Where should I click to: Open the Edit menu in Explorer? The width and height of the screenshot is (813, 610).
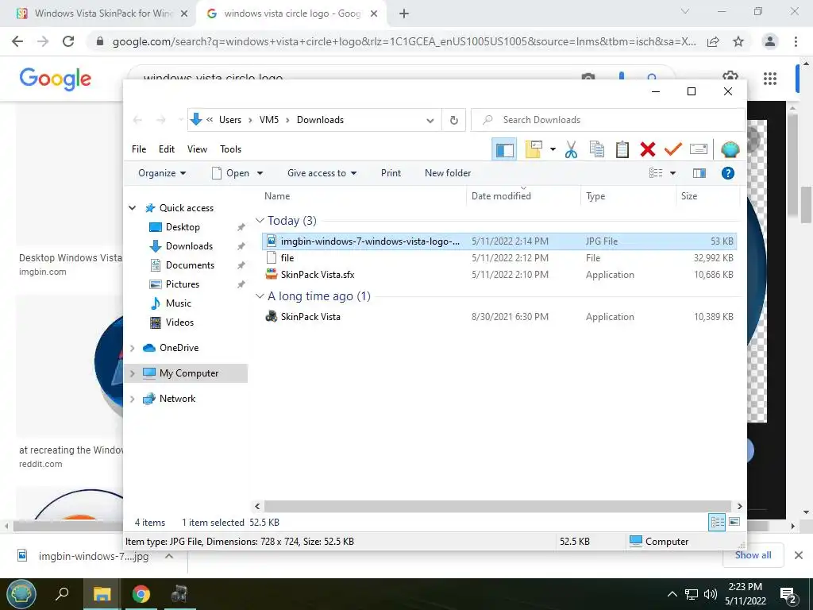pyautogui.click(x=167, y=149)
